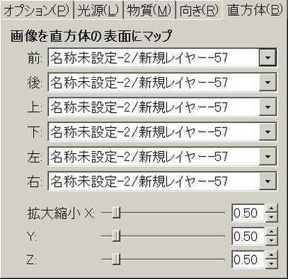
Task: Click the Z scale slider handle
Action: [117, 260]
